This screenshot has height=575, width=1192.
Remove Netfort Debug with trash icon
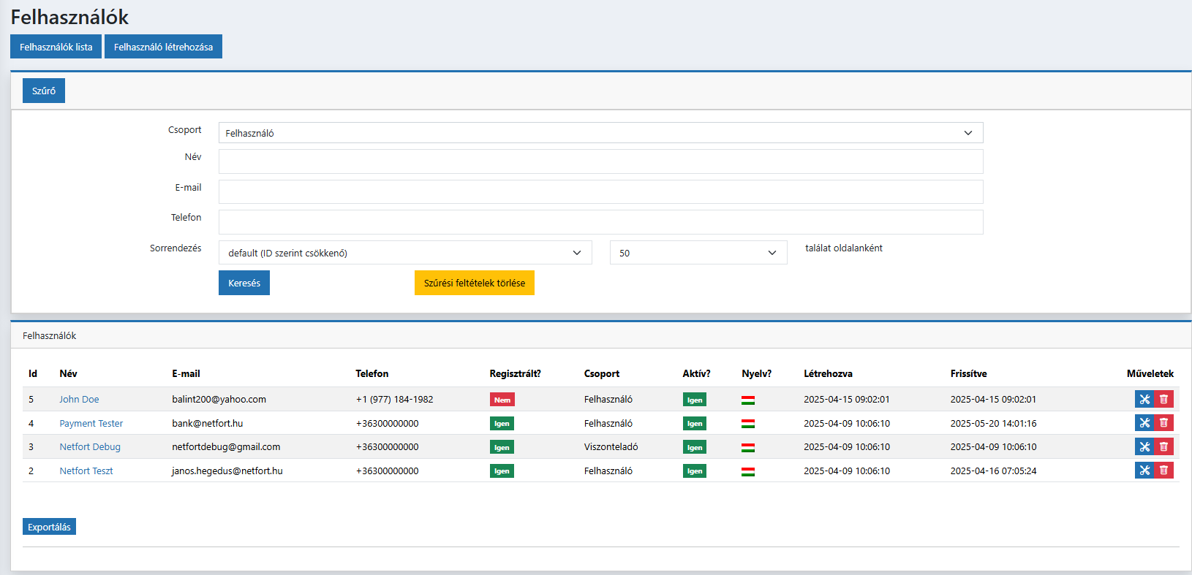click(x=1163, y=446)
